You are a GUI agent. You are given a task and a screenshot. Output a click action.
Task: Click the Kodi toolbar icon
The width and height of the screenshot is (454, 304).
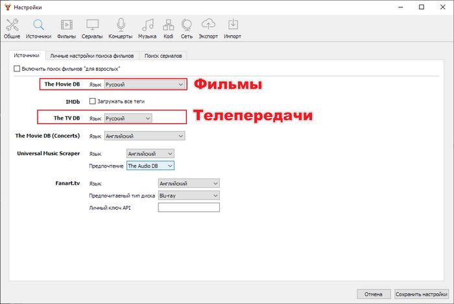(x=168, y=27)
